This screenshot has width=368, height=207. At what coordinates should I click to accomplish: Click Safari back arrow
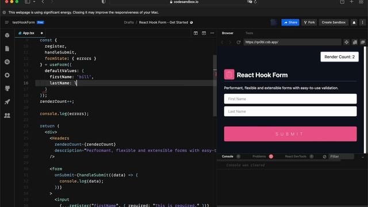43,2
